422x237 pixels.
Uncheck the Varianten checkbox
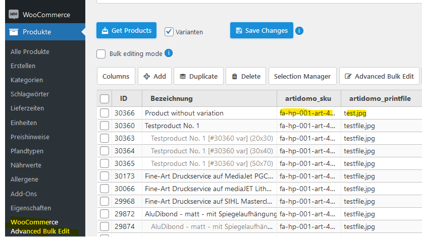pos(169,32)
